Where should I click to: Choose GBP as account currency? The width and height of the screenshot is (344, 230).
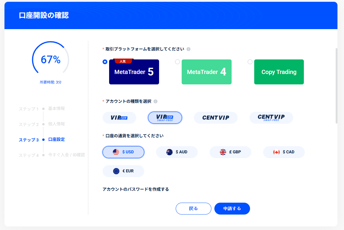pos(230,152)
